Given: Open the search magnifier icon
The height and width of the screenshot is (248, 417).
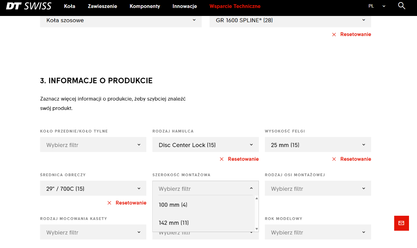Looking at the screenshot, I should pyautogui.click(x=401, y=6).
